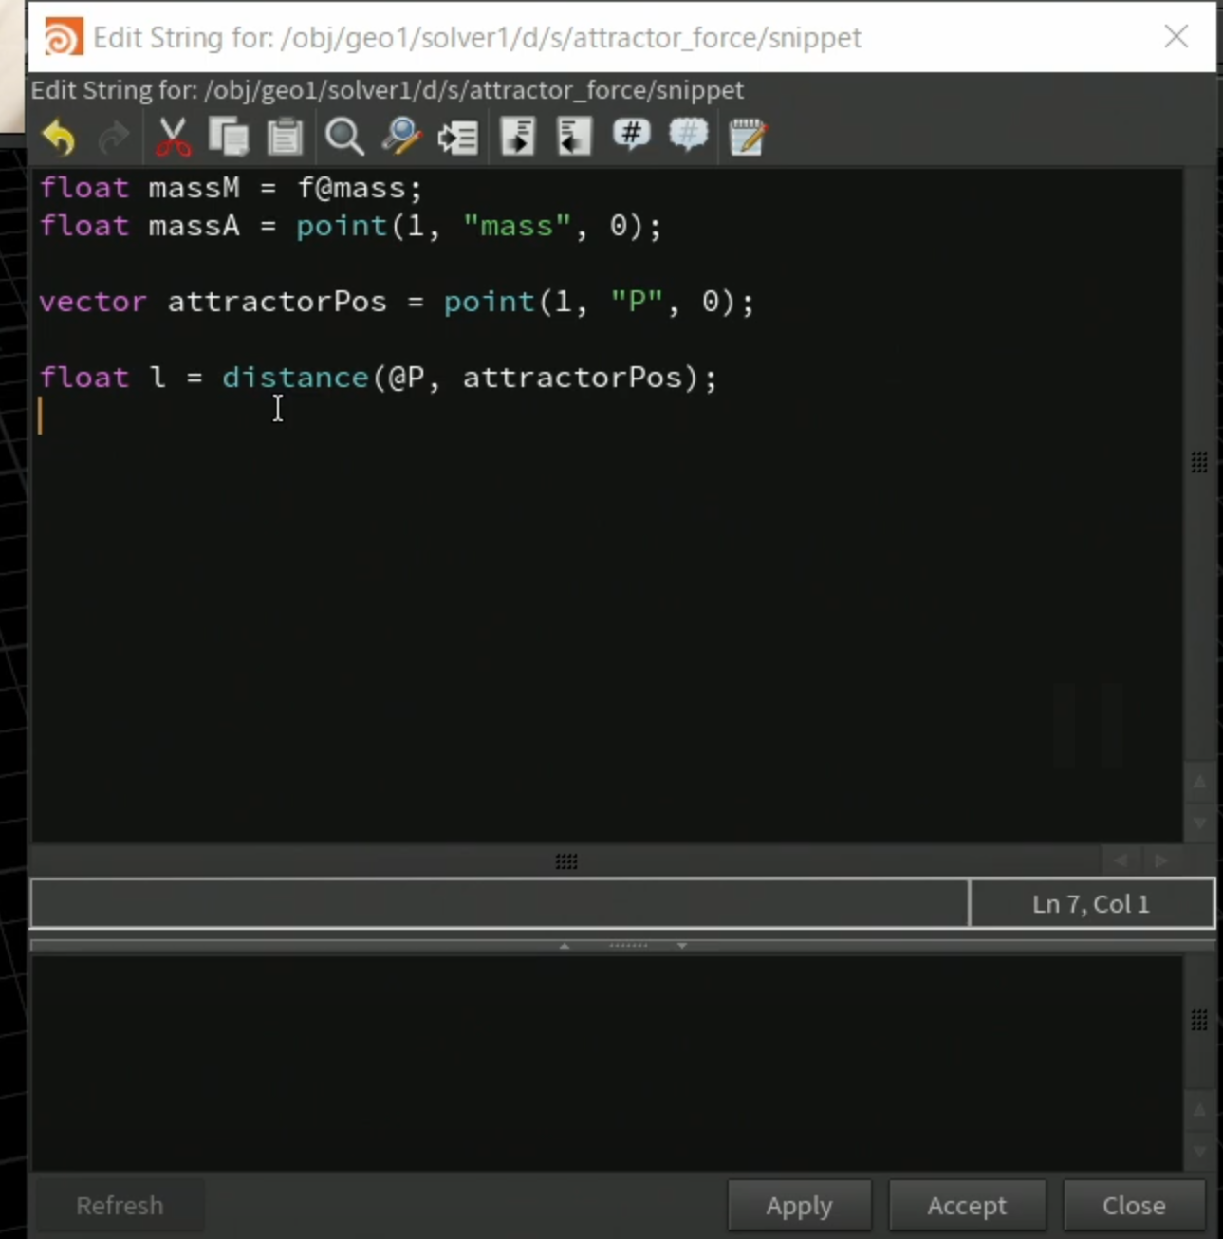The image size is (1223, 1239).
Task: Click the code editor scroll right arrow
Action: point(1161,860)
